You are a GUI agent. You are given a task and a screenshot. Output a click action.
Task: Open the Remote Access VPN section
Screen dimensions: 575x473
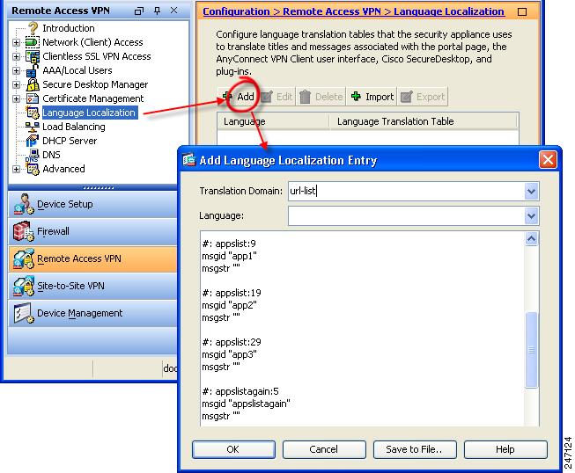tap(92, 258)
